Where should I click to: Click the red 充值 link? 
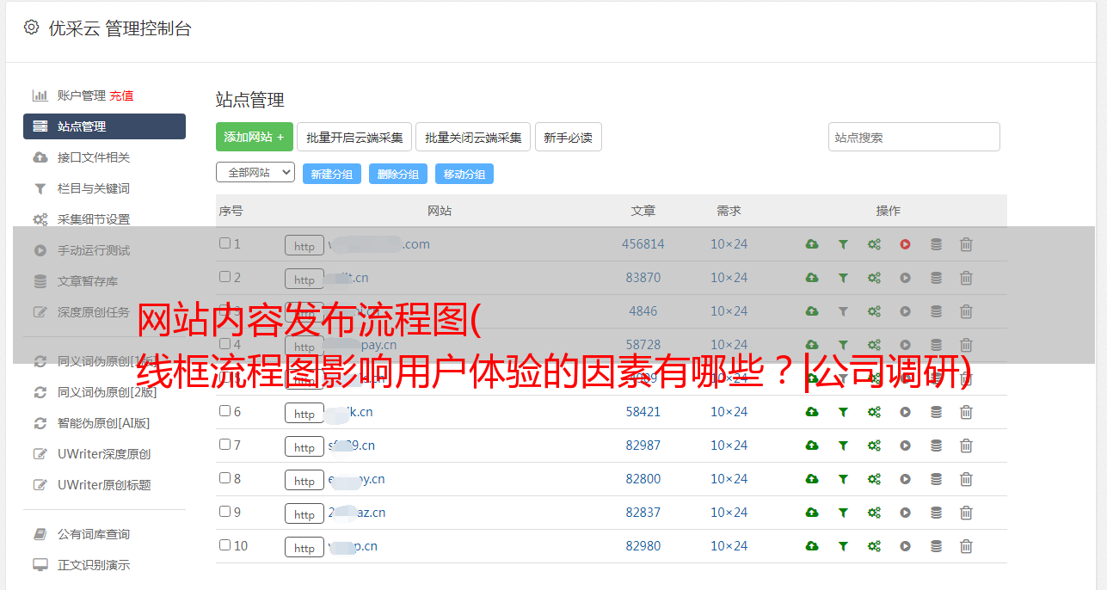pyautogui.click(x=121, y=95)
